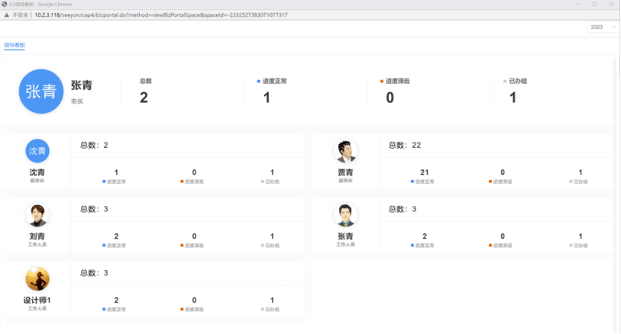Click the 不安全 security warning icon
621x334 pixels.
pos(6,15)
